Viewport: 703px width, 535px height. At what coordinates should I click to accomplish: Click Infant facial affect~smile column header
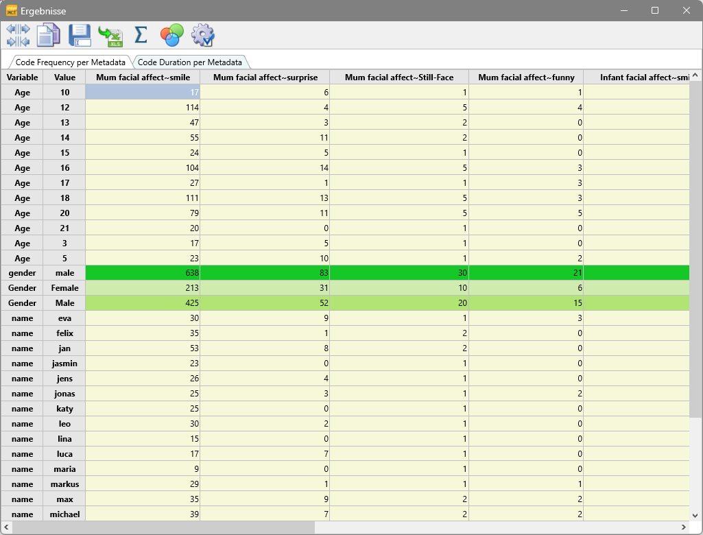pyautogui.click(x=636, y=77)
